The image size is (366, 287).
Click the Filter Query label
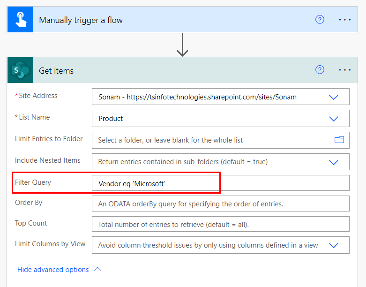coord(33,182)
